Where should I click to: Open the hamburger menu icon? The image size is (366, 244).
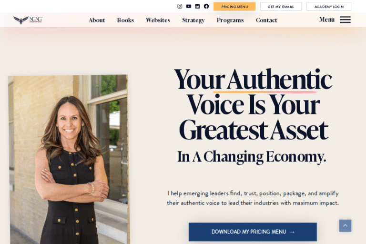pos(345,20)
